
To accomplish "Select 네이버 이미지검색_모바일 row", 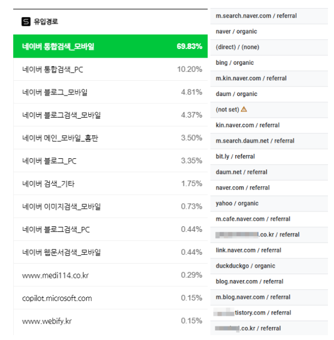I will pos(110,207).
